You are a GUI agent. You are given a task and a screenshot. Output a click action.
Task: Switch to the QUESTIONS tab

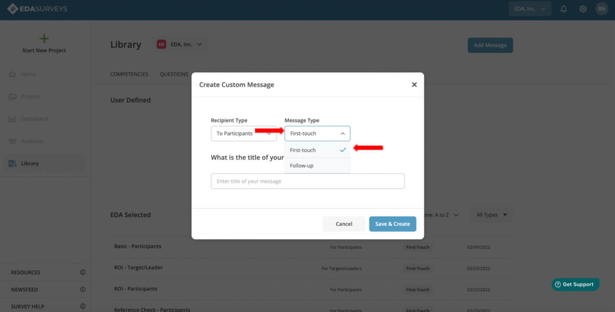[174, 74]
